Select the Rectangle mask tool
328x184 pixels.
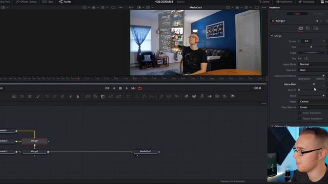pos(128,97)
